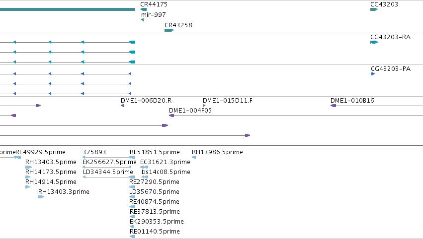Click the EC31621.3prime EST glyph
This screenshot has width=423, height=239.
pyautogui.click(x=144, y=167)
